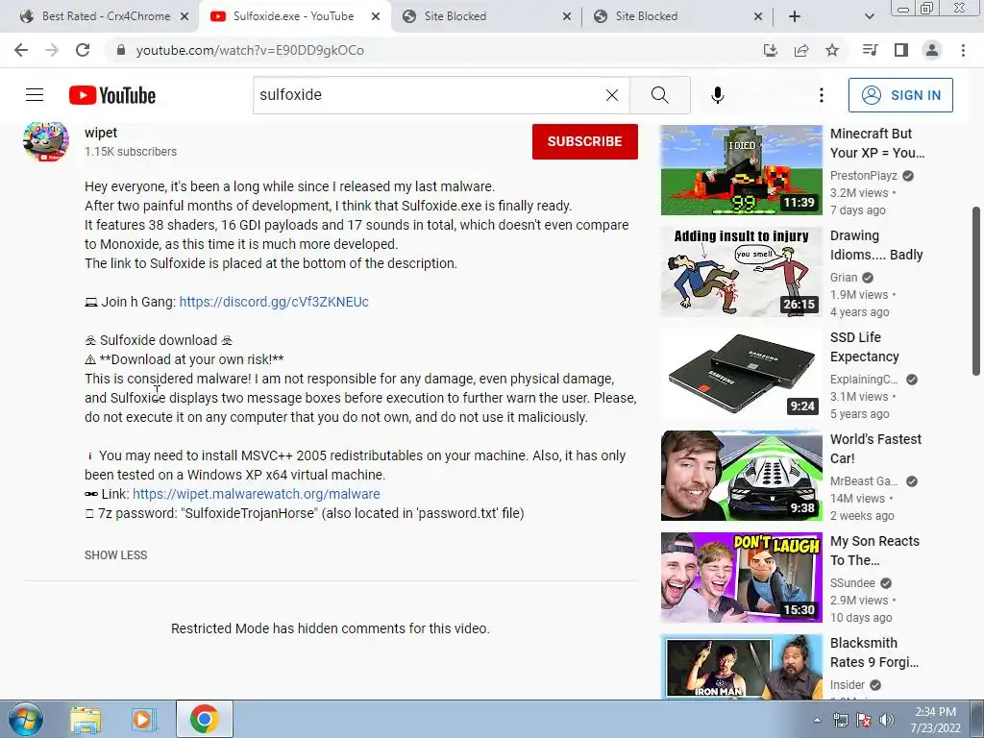Switch to the first Site Blocked tab
Viewport: 984px width, 738px height.
[486, 16]
